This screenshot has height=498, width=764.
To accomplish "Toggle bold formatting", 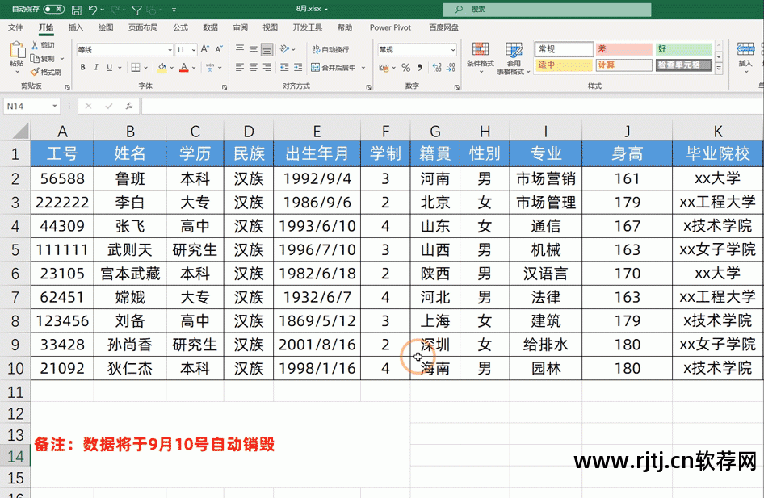I will (82, 67).
